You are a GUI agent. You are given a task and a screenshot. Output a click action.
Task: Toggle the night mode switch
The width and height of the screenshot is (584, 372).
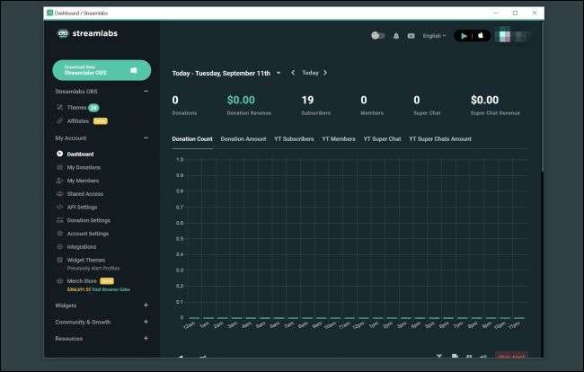(377, 36)
